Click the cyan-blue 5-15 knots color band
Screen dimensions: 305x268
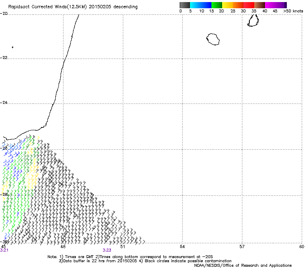[x=201, y=5]
